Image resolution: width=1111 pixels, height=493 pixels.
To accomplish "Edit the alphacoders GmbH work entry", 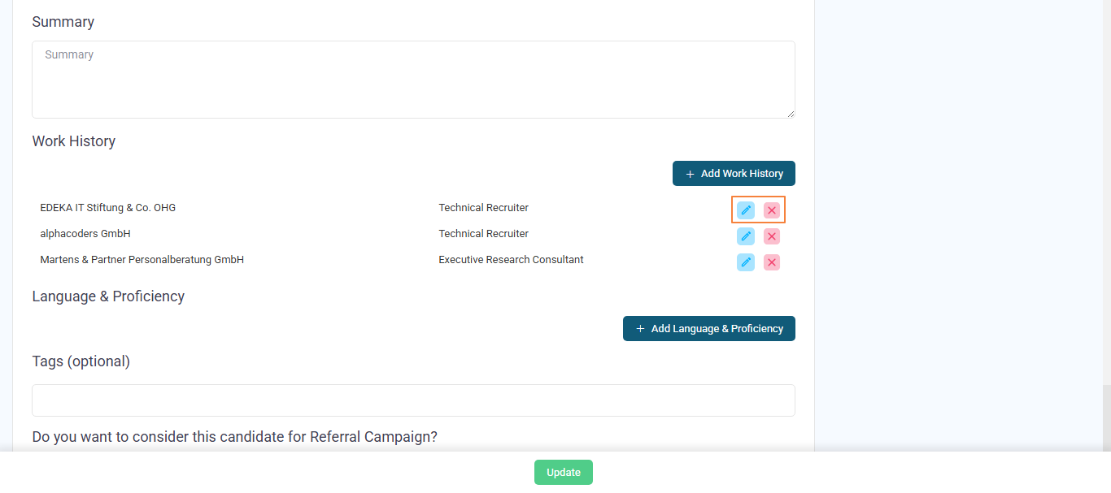I will click(746, 236).
